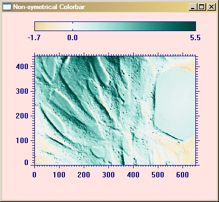Image resolution: width=219 pixels, height=202 pixels.
Task: Click the colorbar label '5.5'
Action: click(195, 38)
